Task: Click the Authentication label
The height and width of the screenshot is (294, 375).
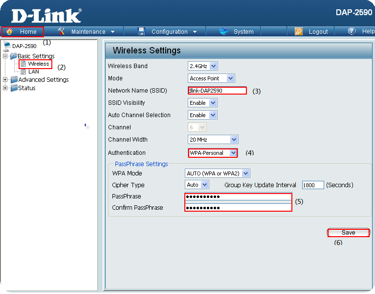Action: (x=127, y=153)
